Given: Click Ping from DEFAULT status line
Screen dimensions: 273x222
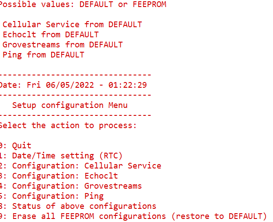Looking at the screenshot, I should pyautogui.click(x=43, y=55).
